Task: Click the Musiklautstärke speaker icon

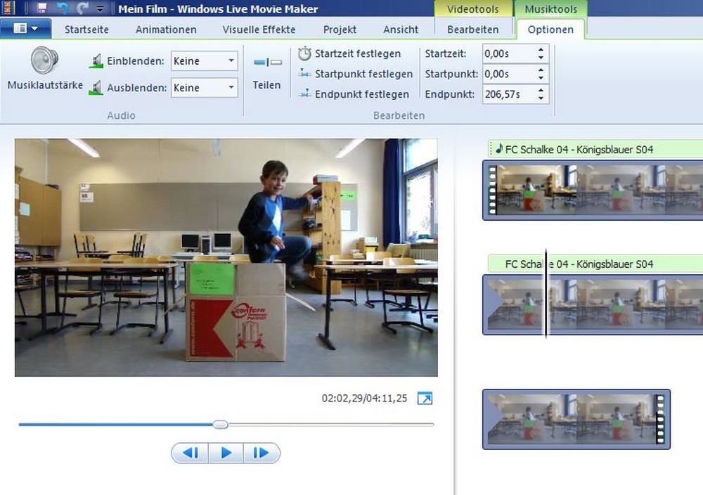Action: (x=44, y=60)
